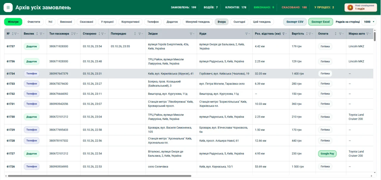The height and width of the screenshot is (180, 381).
Task: Toggle the Додаток source filter chip
Action: pos(172,22)
